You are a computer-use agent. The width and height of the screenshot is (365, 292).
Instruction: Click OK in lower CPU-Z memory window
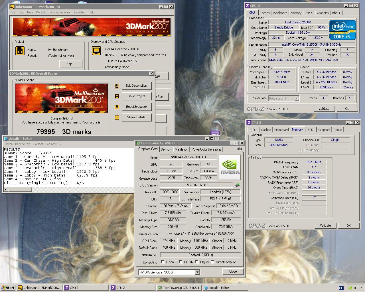pyautogui.click(x=348, y=226)
